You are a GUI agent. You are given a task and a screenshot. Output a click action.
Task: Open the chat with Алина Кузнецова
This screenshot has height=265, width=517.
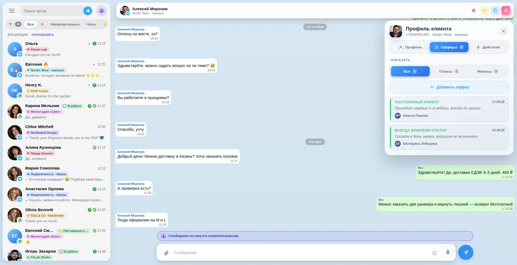coord(57,153)
